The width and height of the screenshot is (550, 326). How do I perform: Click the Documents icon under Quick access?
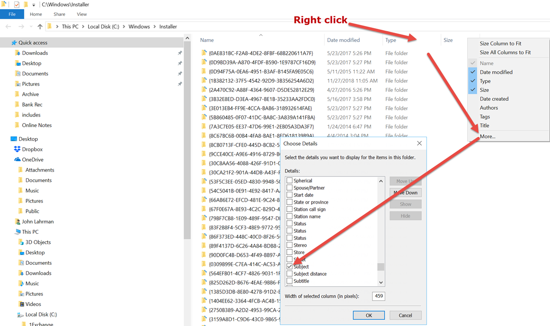[x=18, y=74]
